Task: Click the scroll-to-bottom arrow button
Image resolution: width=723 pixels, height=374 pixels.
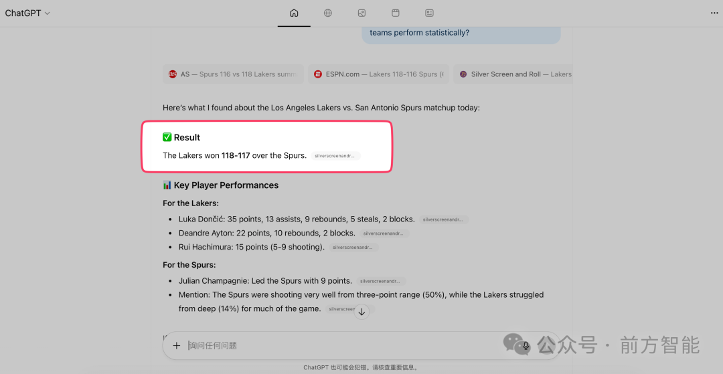Action: [361, 312]
